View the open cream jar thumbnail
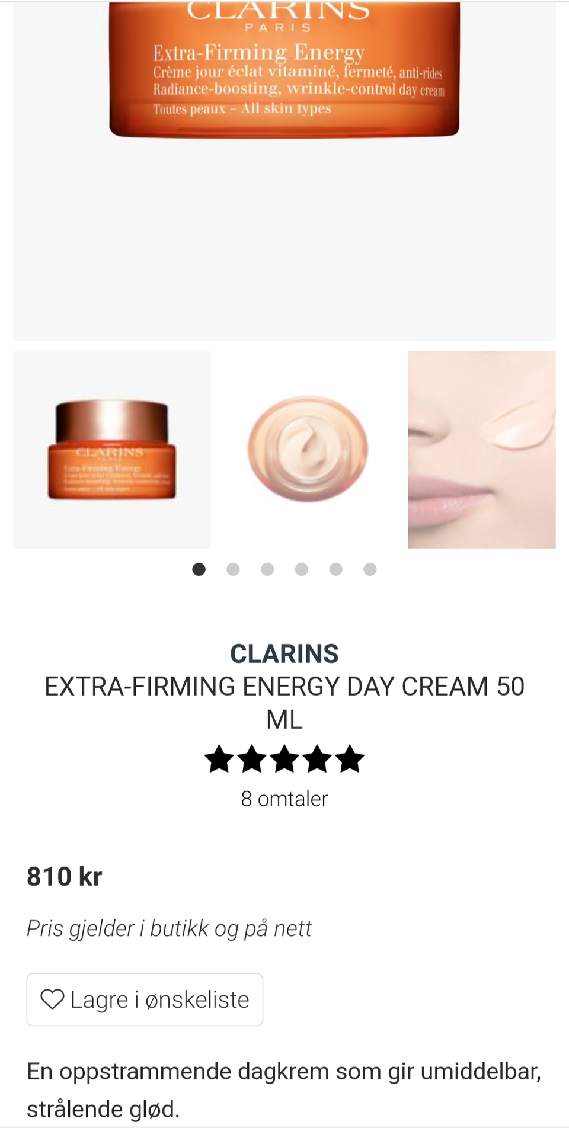The height and width of the screenshot is (1128, 569). click(x=309, y=450)
